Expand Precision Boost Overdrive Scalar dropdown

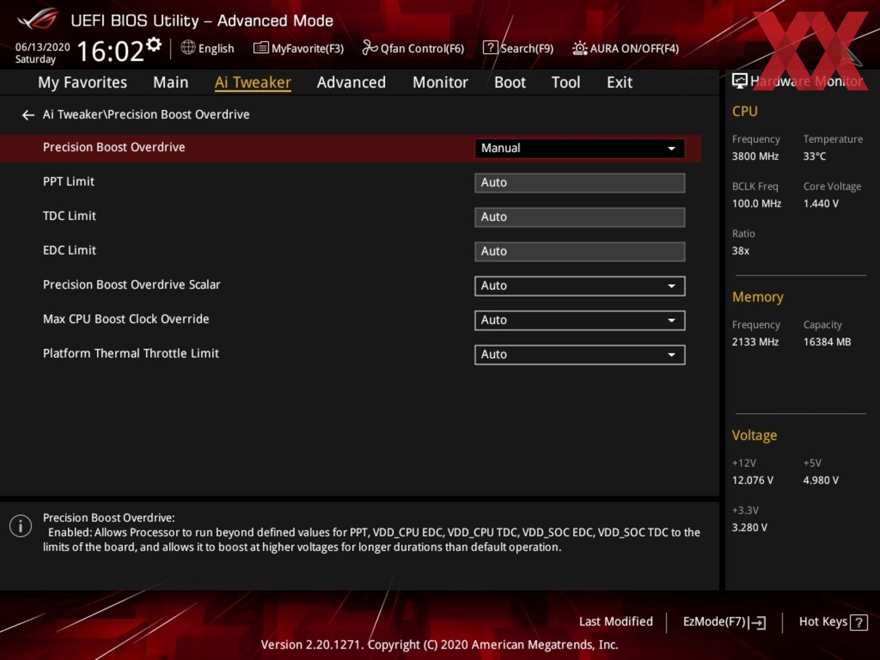pos(580,286)
